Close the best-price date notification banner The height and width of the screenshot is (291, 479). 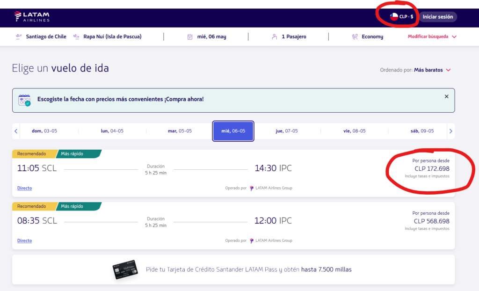pyautogui.click(x=446, y=96)
